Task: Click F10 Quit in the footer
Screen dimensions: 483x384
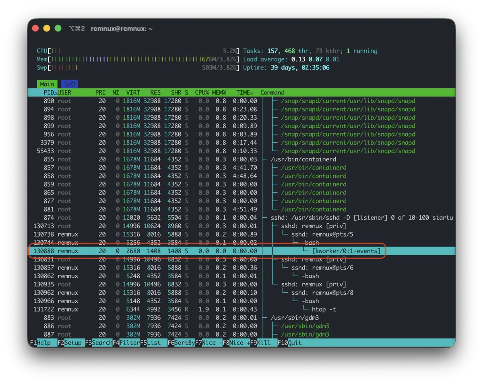Action: point(290,343)
